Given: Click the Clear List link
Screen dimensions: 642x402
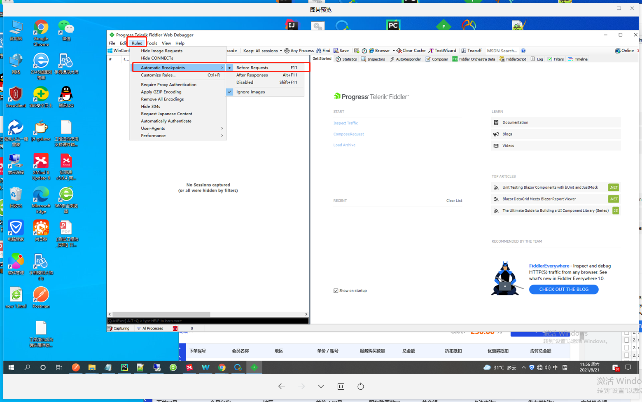Looking at the screenshot, I should [x=454, y=201].
